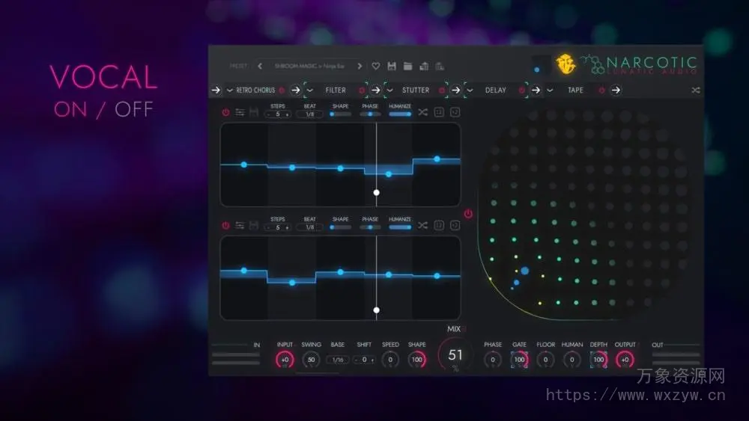Click the yellow mushroom logo icon

[565, 64]
